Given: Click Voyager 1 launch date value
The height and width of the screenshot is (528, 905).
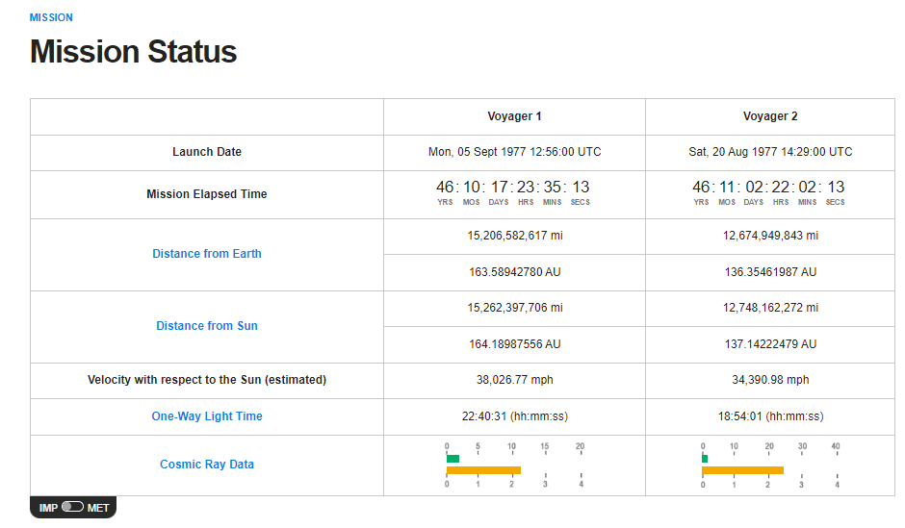Looking at the screenshot, I should (514, 152).
